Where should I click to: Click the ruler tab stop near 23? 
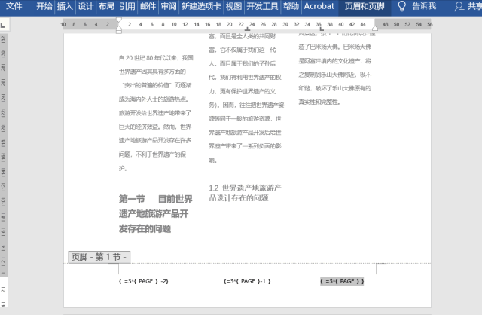tap(247, 29)
